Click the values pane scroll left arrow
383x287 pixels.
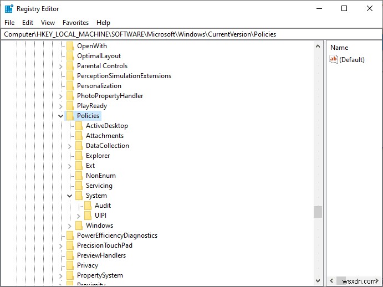click(x=331, y=281)
